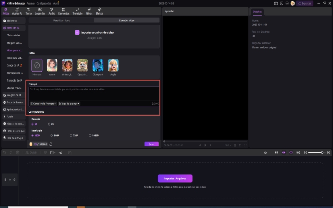Click the Gerar button
333x208 pixels.
[152, 144]
